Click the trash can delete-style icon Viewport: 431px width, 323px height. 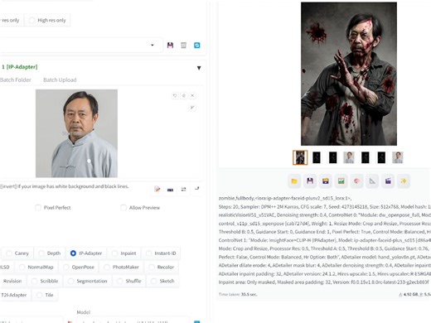pyautogui.click(x=183, y=45)
